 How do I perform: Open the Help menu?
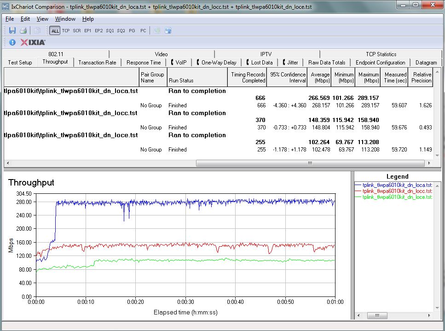pyautogui.click(x=88, y=19)
